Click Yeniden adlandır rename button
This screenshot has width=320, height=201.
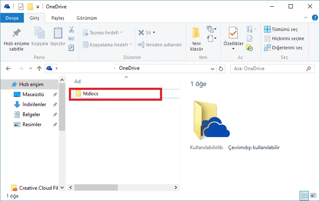pos(160,45)
